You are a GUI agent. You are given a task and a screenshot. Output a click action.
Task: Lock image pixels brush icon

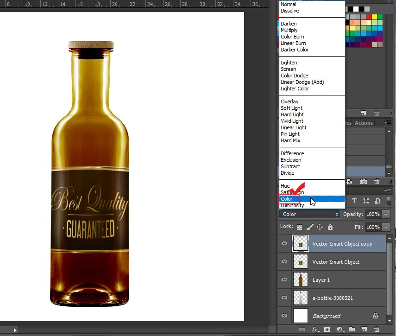pyautogui.click(x=310, y=227)
